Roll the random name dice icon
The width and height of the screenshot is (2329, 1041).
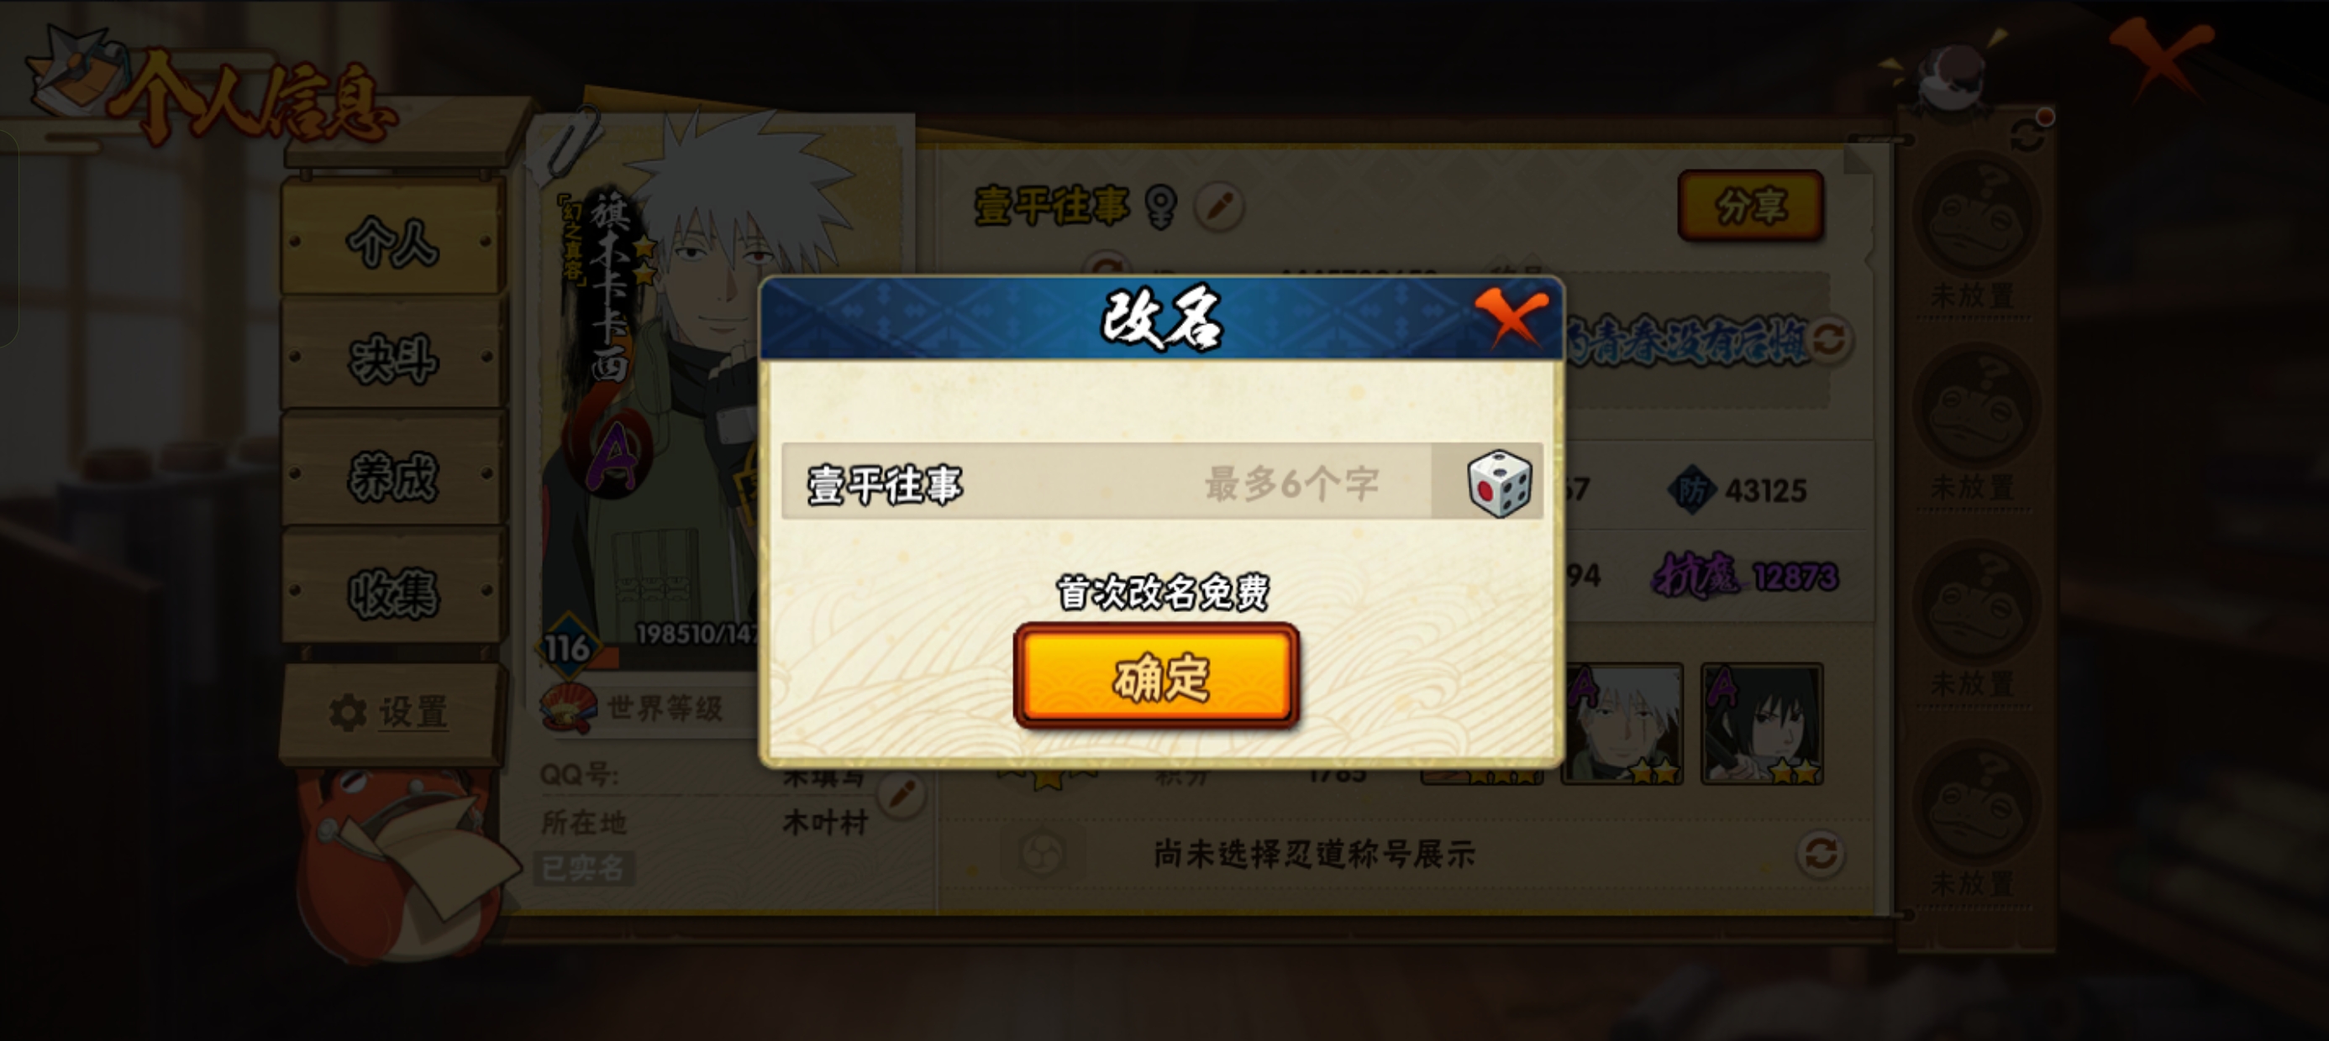click(1498, 483)
